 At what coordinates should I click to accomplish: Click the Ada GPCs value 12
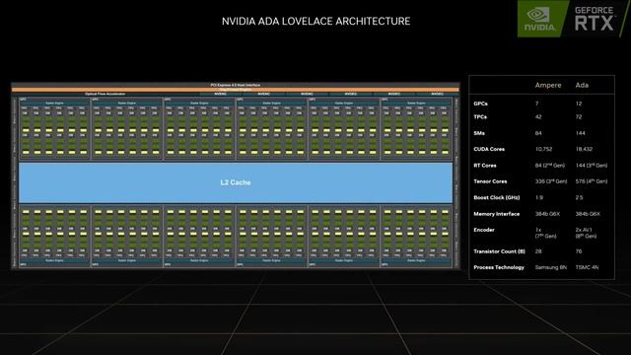click(579, 104)
